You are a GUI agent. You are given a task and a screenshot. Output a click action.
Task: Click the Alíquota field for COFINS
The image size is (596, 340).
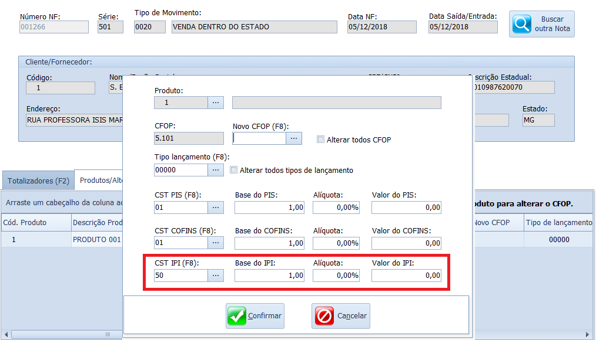click(336, 243)
